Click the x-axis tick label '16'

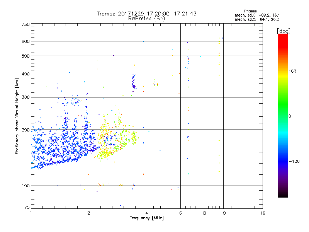263,213
